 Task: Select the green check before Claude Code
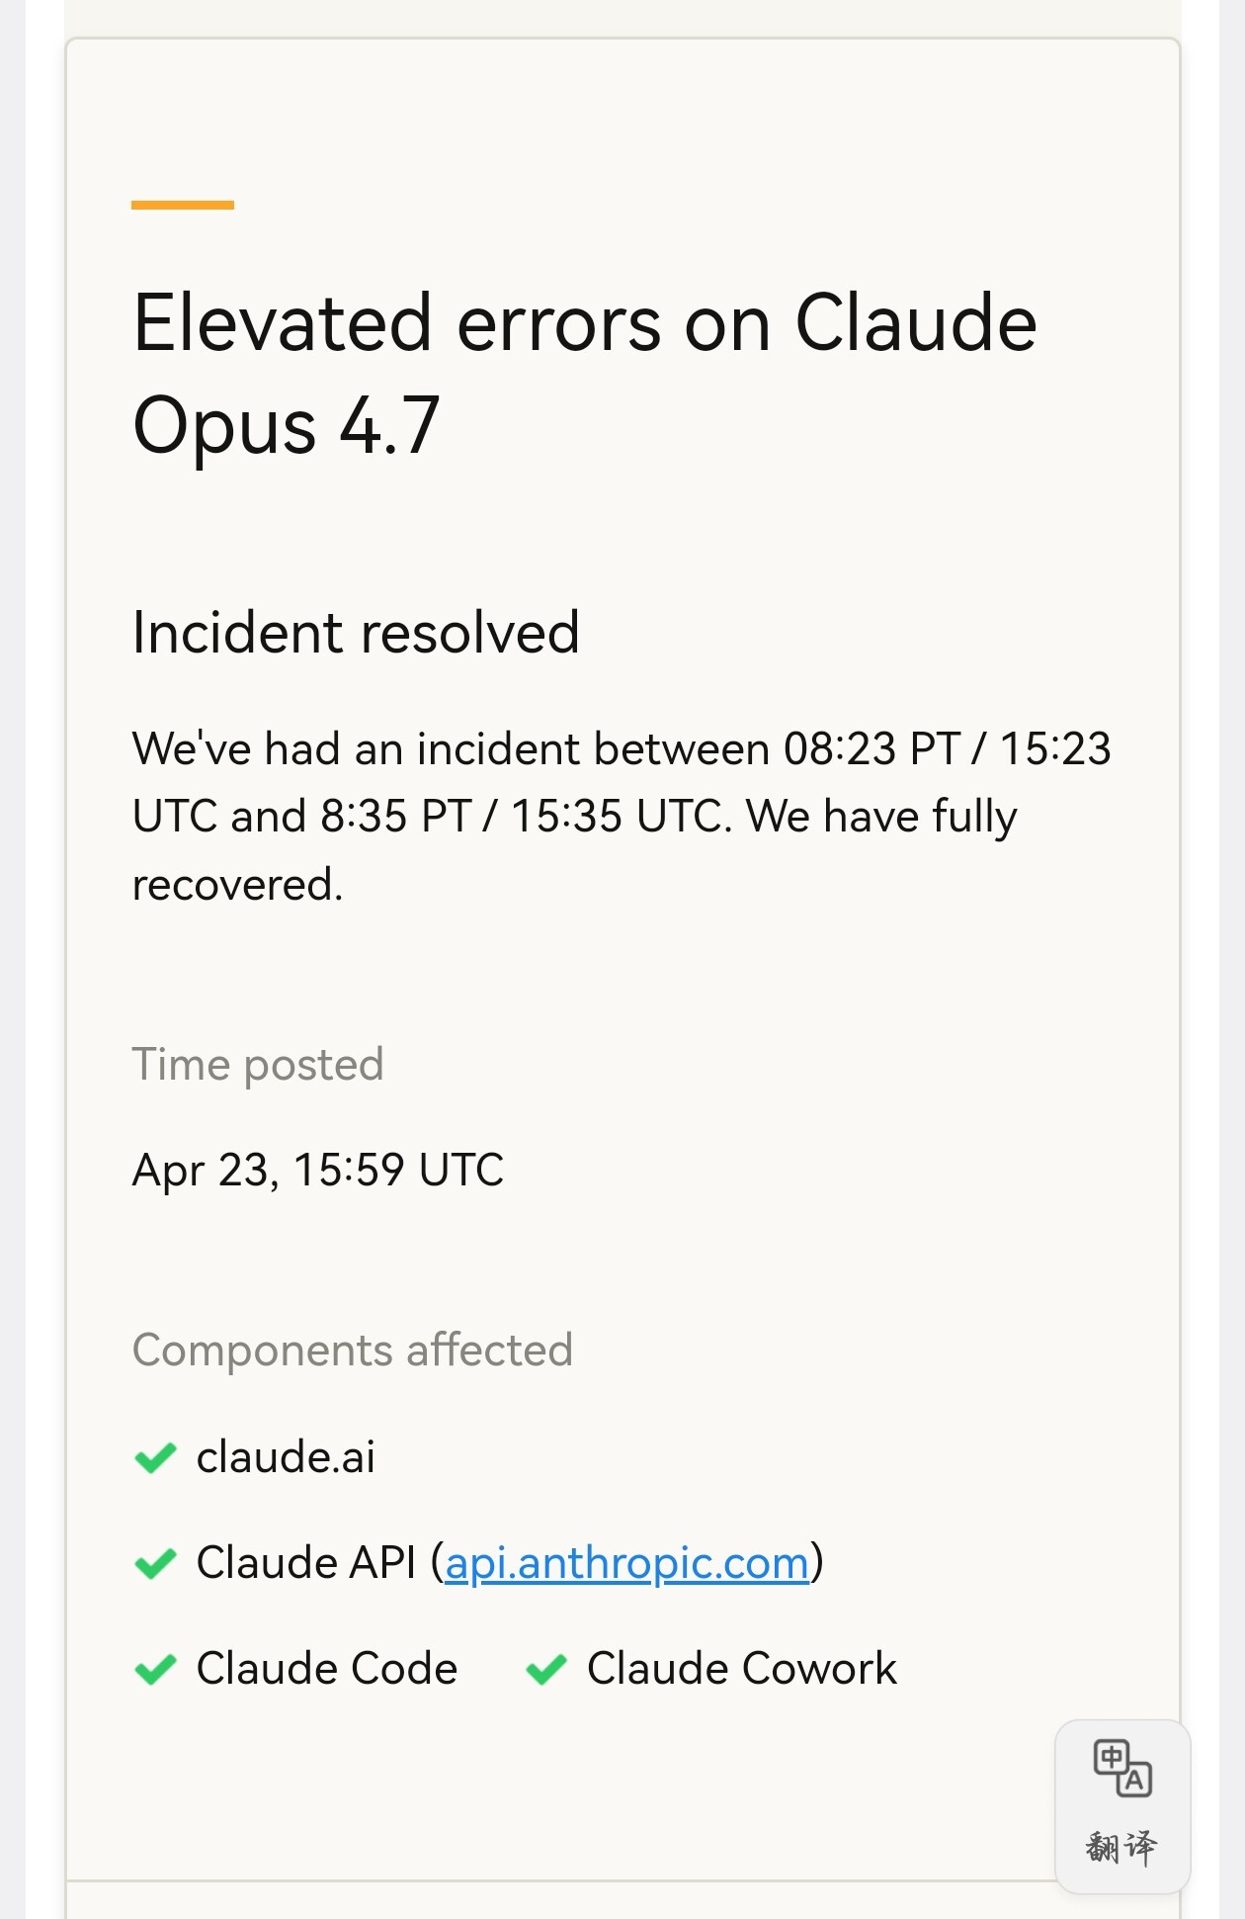click(155, 1670)
